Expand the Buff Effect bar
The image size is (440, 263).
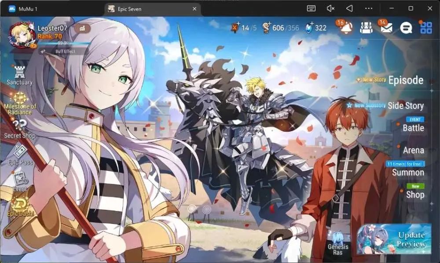point(62,51)
